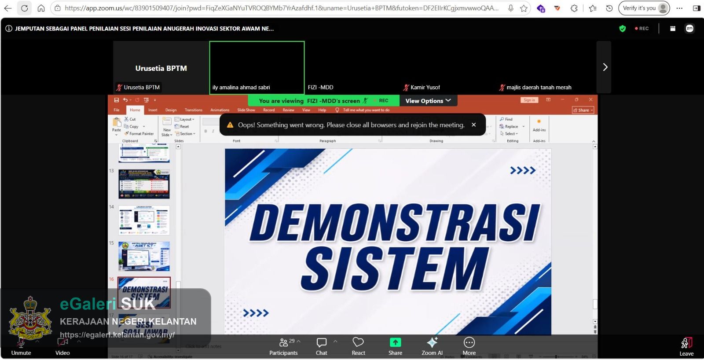Image resolution: width=704 pixels, height=360 pixels.
Task: Click the Verify it's you button
Action: tap(644, 8)
